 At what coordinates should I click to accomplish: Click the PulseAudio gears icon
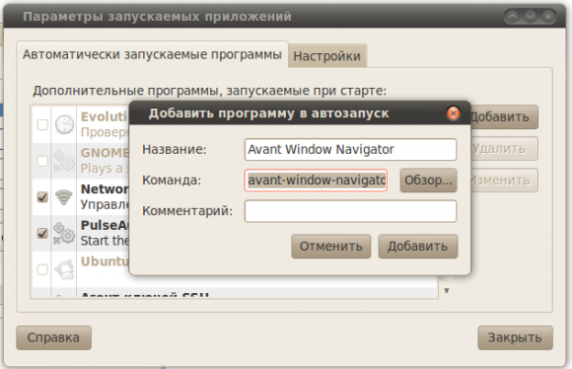click(x=64, y=233)
